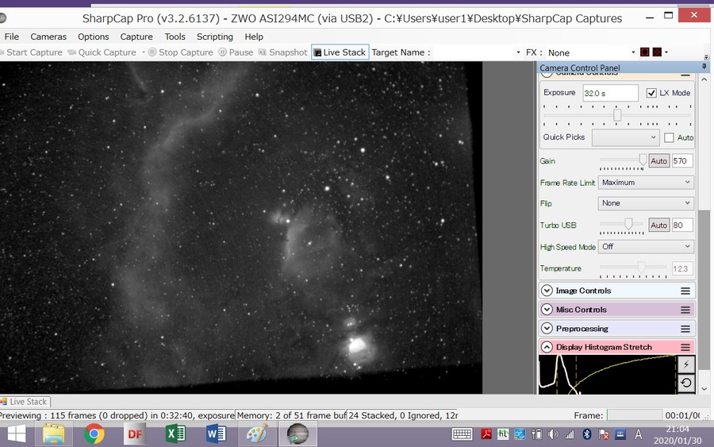Open the Scripting menu

point(214,37)
